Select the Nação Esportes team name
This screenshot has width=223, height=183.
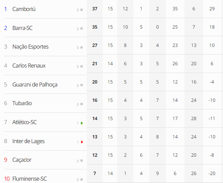point(31,47)
